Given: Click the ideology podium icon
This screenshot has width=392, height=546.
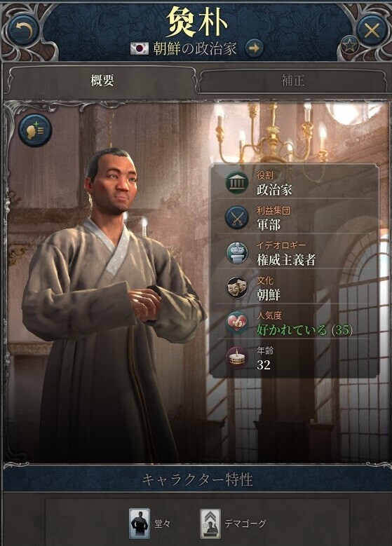Looking at the screenshot, I should pos(237,252).
